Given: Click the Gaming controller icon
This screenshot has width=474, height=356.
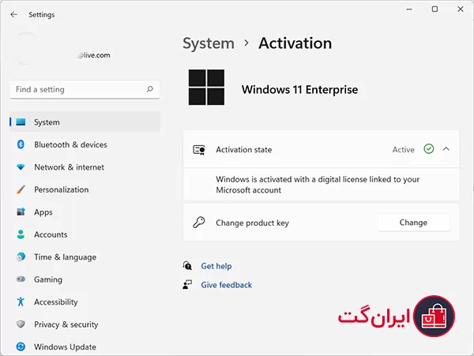Looking at the screenshot, I should pos(21,279).
